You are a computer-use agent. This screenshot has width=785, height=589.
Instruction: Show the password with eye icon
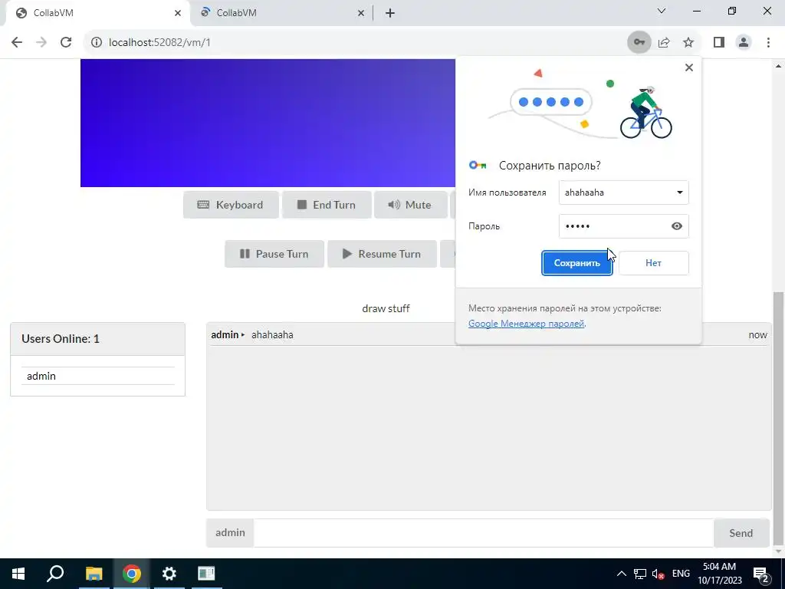tap(676, 226)
